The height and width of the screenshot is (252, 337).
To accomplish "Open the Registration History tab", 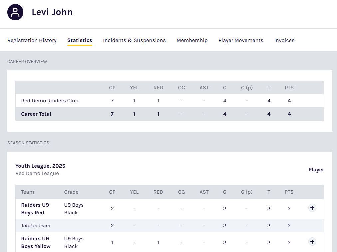I will [32, 40].
